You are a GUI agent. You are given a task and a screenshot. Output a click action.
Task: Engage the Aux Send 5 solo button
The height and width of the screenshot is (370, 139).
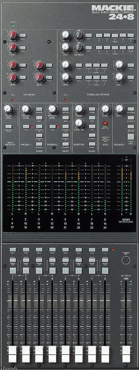click(49, 65)
